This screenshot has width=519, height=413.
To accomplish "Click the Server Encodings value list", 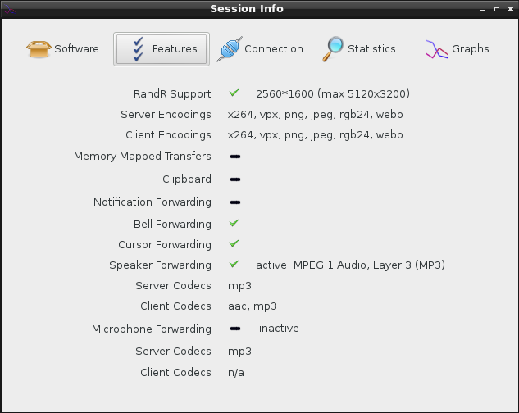I will [x=315, y=115].
